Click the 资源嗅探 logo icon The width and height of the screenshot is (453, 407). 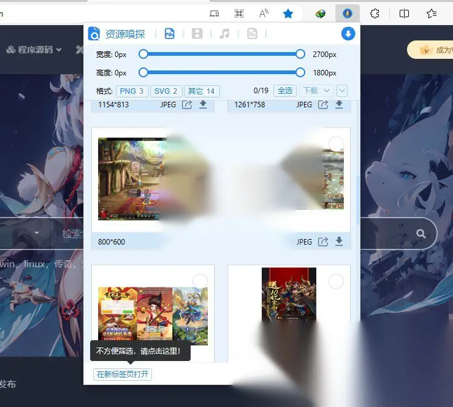point(94,34)
